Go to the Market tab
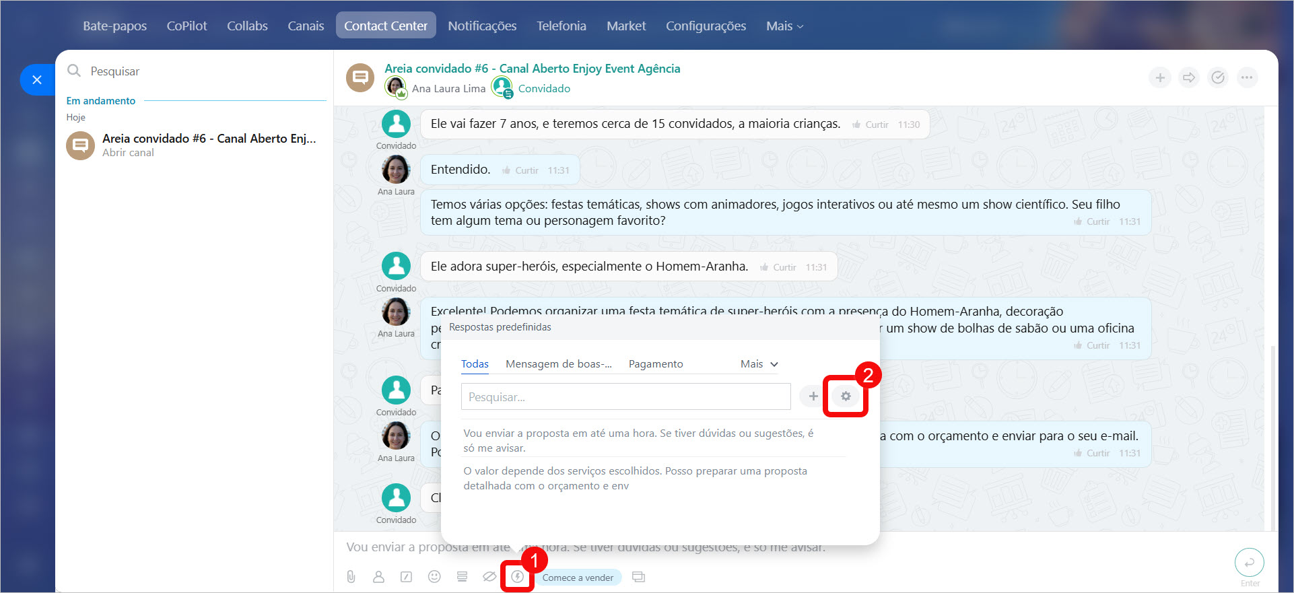Image resolution: width=1294 pixels, height=593 pixels. coord(626,26)
